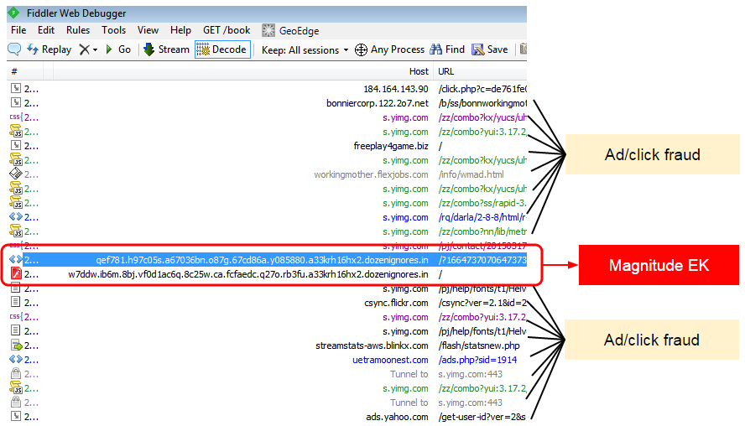Click icon of ads.yahoo.com session

(x=16, y=416)
